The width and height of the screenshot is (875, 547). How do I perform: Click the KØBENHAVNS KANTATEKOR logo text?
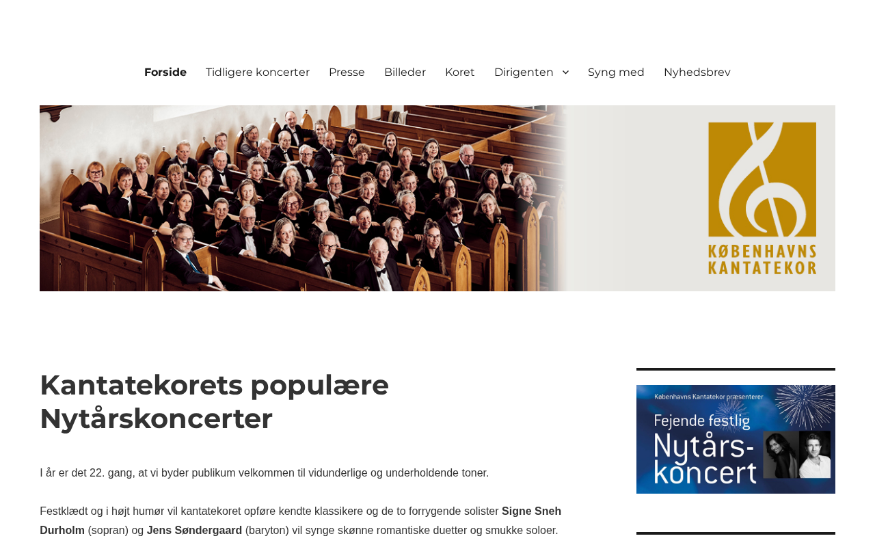coord(762,258)
